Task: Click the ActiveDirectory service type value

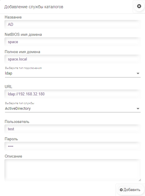Action: [18, 109]
